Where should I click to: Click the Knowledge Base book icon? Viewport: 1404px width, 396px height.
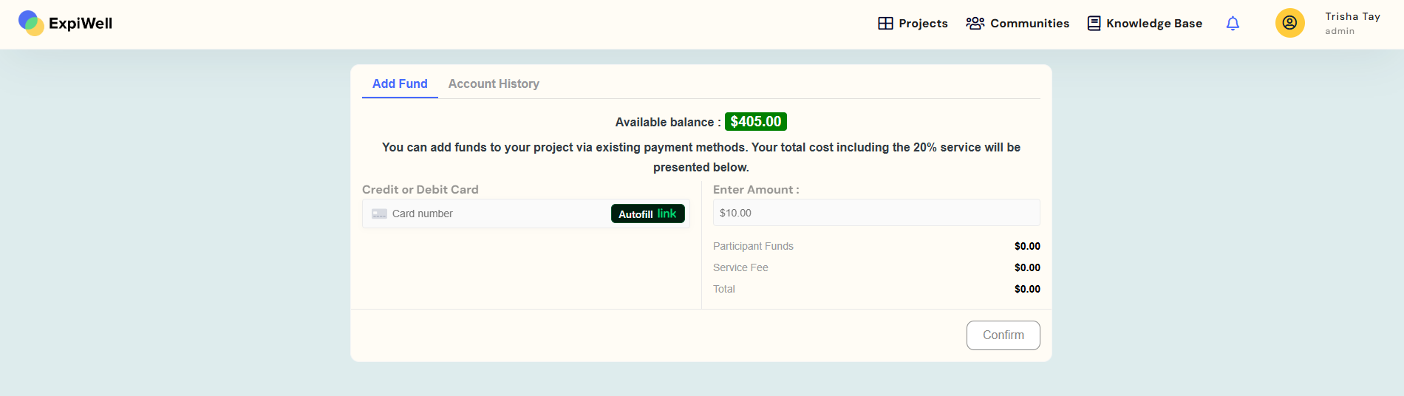[1094, 24]
